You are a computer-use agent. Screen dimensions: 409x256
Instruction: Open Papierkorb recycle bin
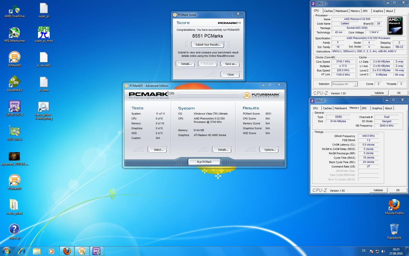[x=394, y=231]
